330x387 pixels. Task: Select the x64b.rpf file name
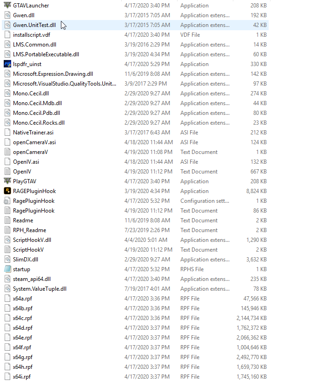click(x=23, y=308)
